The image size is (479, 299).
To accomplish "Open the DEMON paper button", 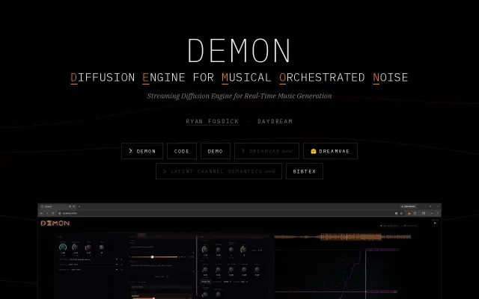I will 142,151.
